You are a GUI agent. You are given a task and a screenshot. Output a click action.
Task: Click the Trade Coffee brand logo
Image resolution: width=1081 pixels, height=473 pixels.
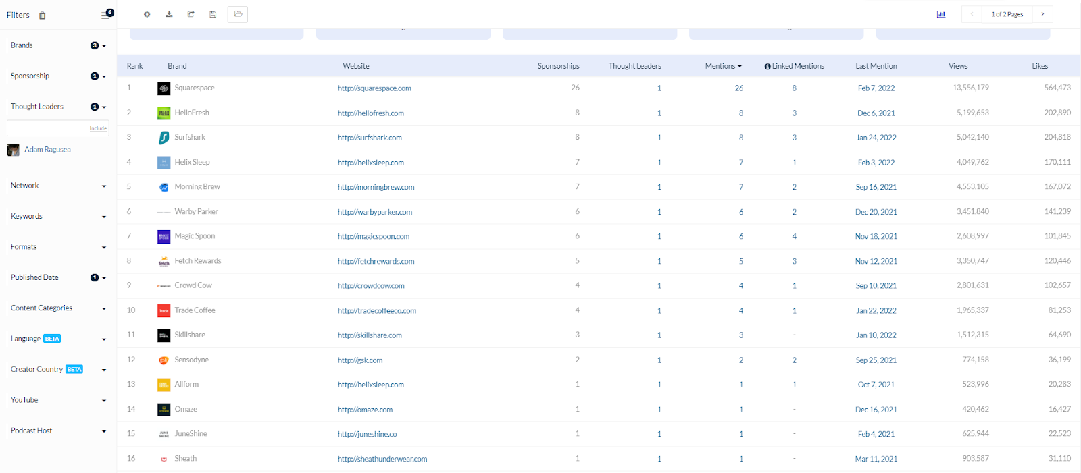[x=164, y=310]
